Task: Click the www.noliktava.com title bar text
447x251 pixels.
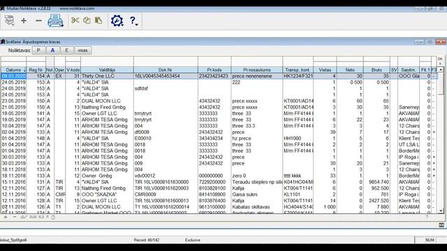Action: 77,8
